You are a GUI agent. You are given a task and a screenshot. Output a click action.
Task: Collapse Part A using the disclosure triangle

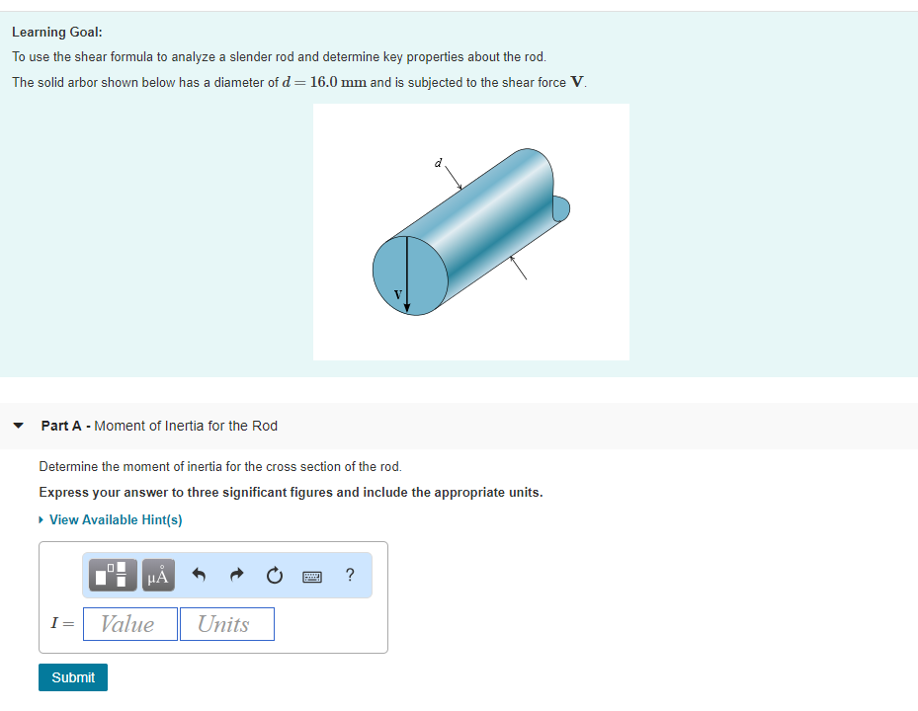coord(20,426)
